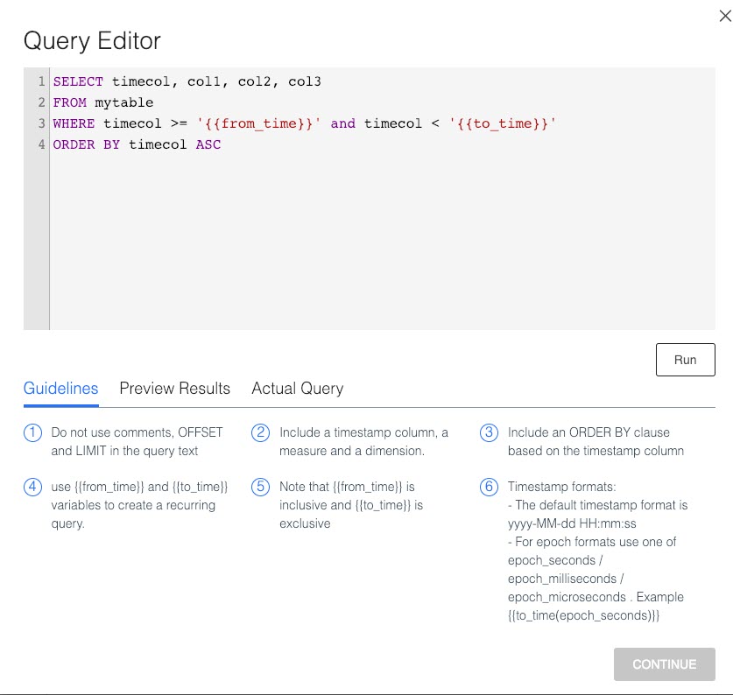Image resolution: width=733 pixels, height=695 pixels.
Task: Click guideline number 4 circle icon
Action: pyautogui.click(x=33, y=488)
